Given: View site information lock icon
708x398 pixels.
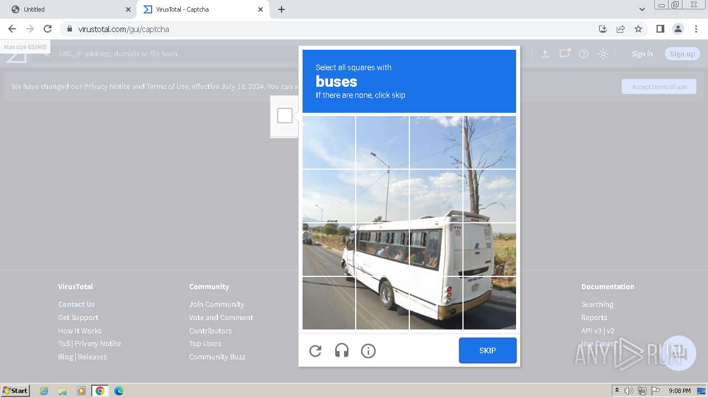Looking at the screenshot, I should point(69,29).
